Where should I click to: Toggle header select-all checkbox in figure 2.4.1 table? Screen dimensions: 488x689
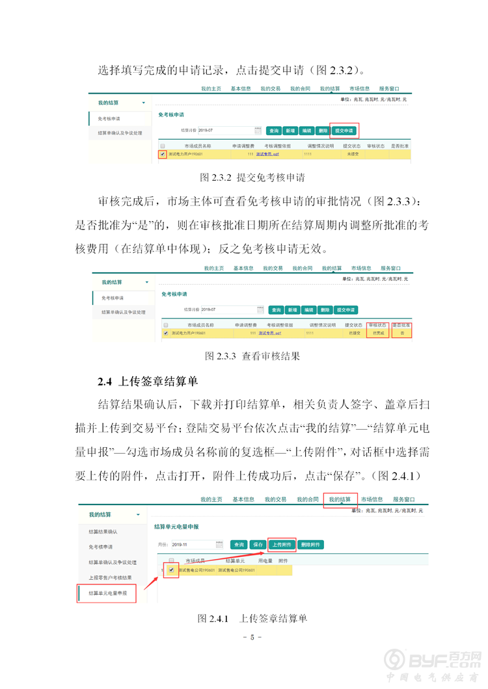click(172, 560)
